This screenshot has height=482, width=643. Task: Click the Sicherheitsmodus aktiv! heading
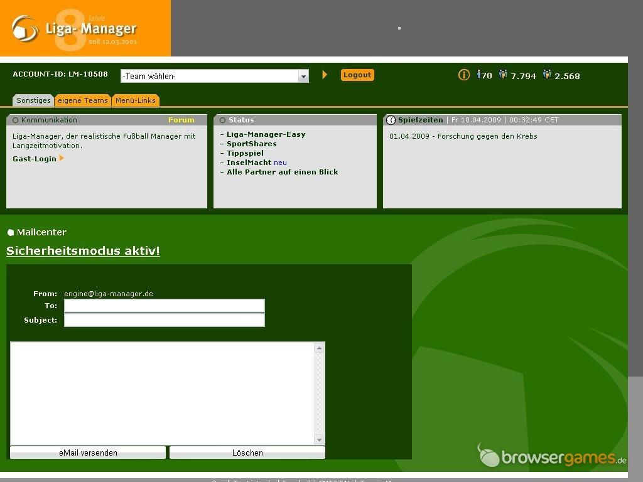[83, 251]
